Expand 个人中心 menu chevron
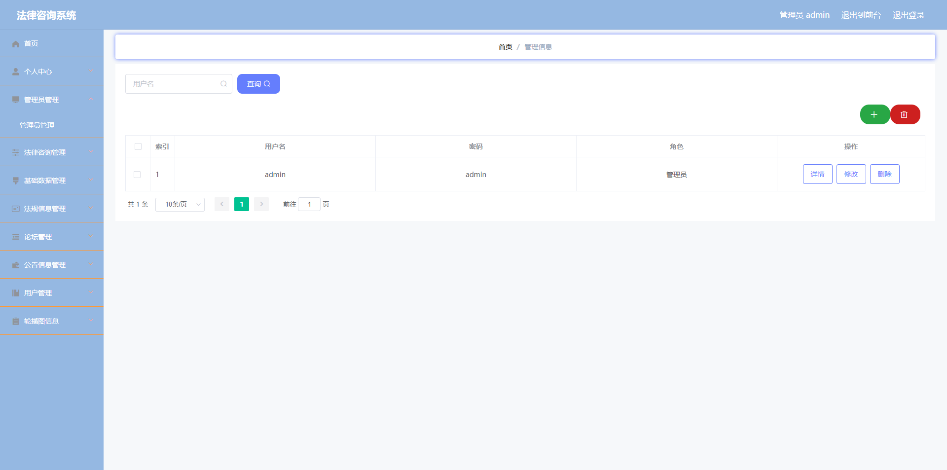 point(91,71)
